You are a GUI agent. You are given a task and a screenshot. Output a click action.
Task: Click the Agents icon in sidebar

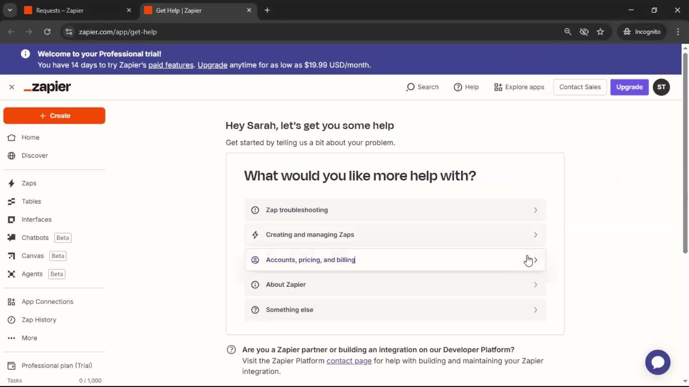coord(11,274)
